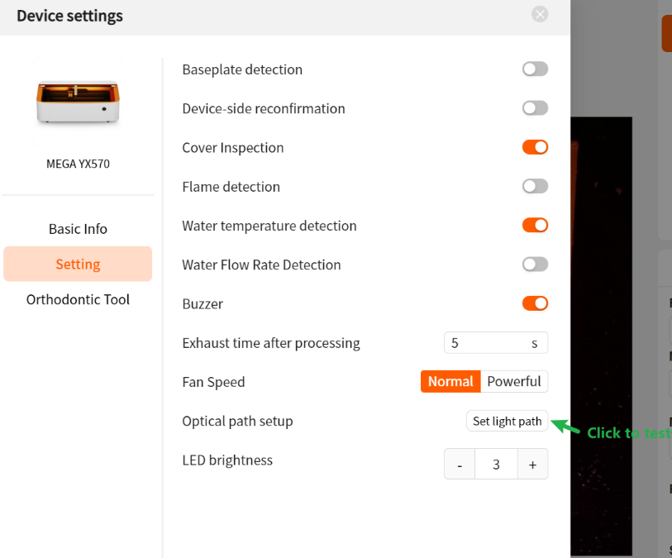The image size is (672, 558).
Task: Enable Water Flow Rate Detection
Action: pos(535,264)
